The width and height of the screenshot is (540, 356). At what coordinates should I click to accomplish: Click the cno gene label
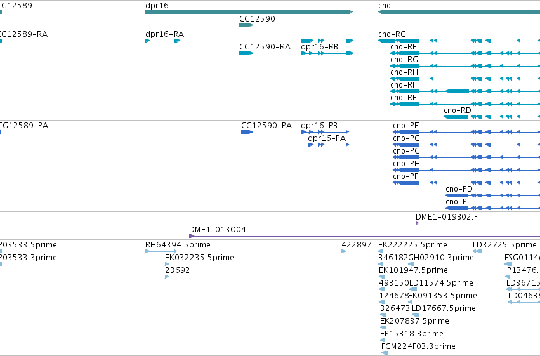point(385,6)
